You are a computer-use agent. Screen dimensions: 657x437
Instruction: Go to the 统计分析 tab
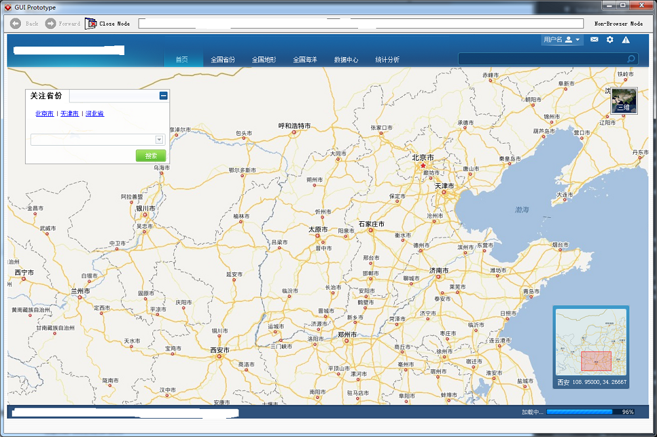[387, 60]
